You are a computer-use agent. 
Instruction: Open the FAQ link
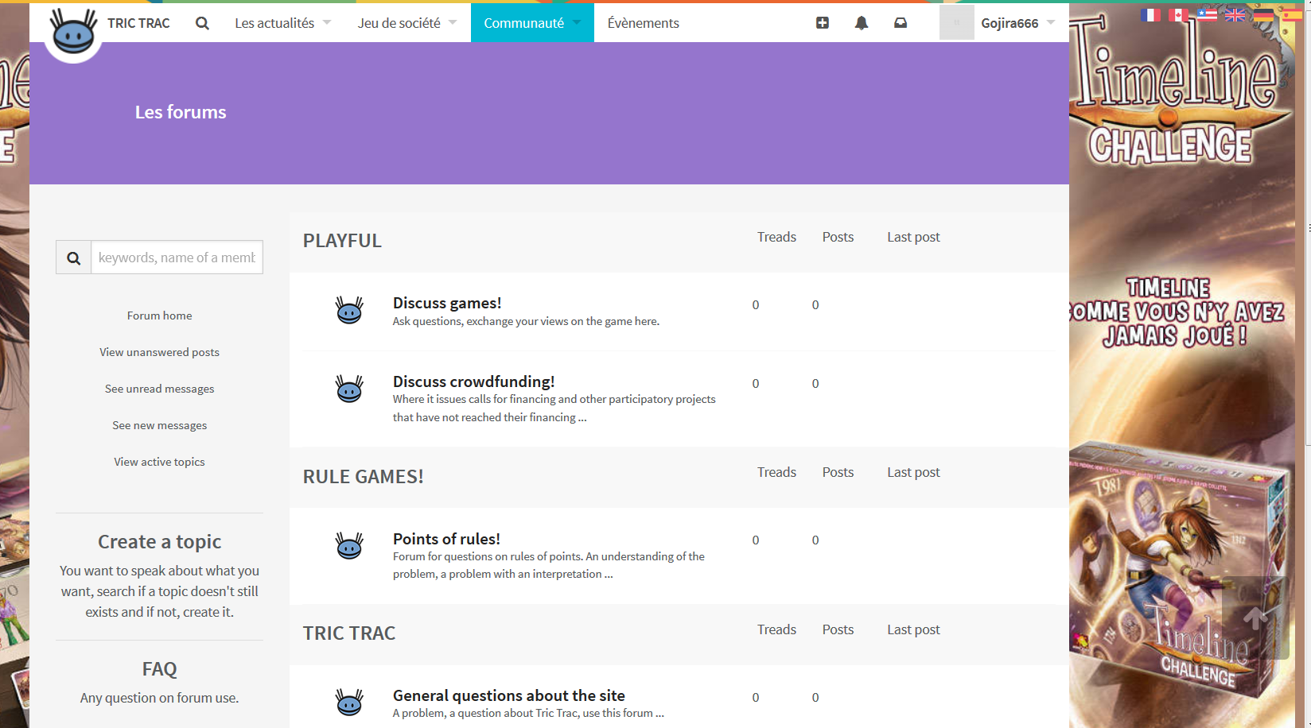(160, 668)
